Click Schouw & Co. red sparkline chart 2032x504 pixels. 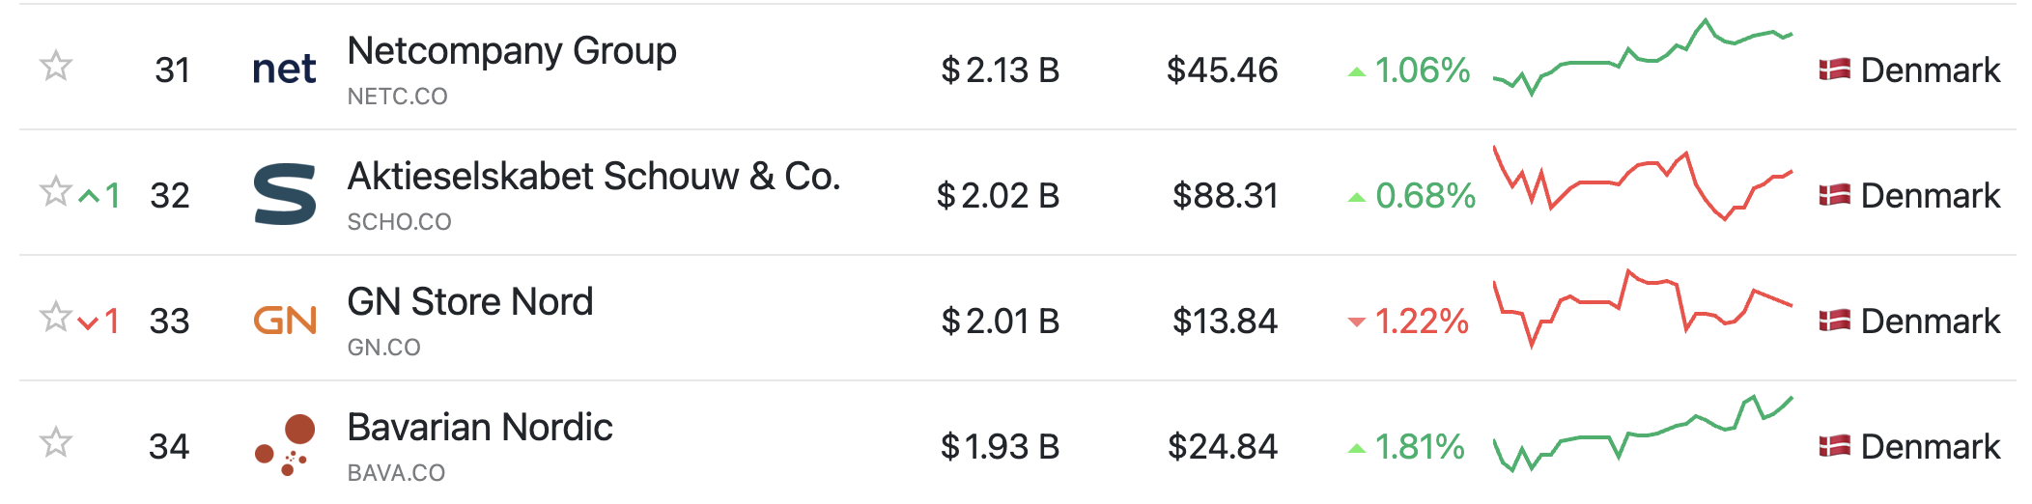1643,183
